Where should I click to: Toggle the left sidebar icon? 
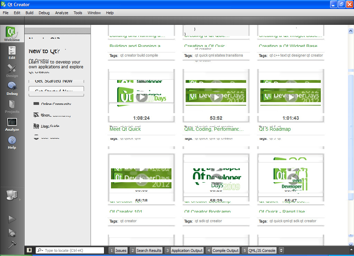29,250
